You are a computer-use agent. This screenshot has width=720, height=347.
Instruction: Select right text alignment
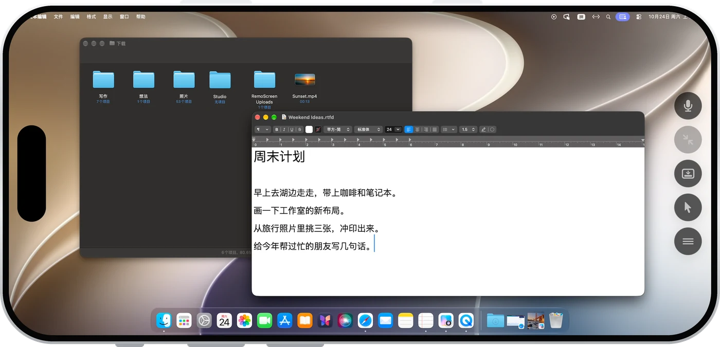pos(426,130)
